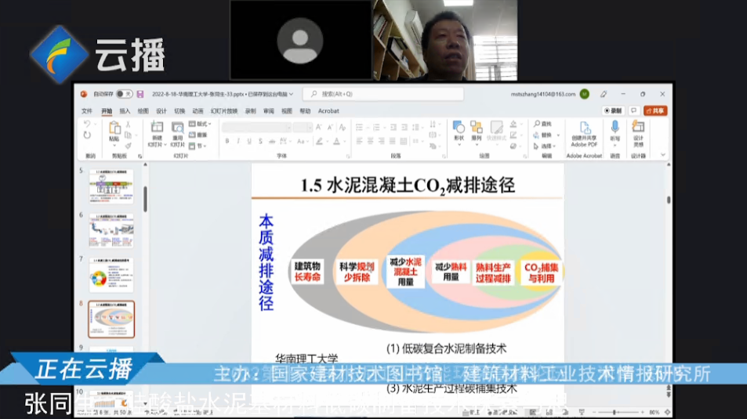Click the Shape Fill paint bucket icon
The image size is (747, 419).
click(x=513, y=125)
